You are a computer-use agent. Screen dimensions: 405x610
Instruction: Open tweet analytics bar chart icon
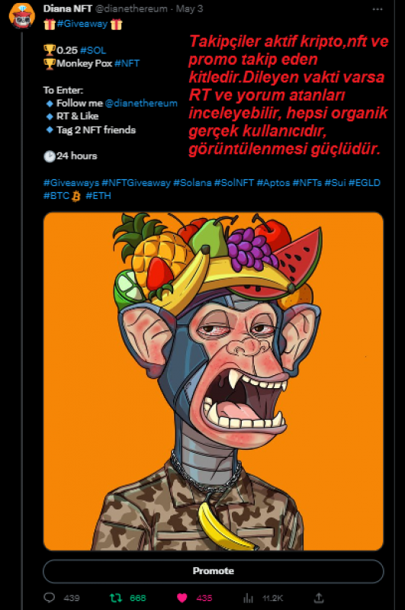(248, 598)
